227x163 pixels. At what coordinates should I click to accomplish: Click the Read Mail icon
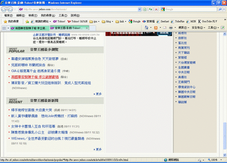[165, 28]
